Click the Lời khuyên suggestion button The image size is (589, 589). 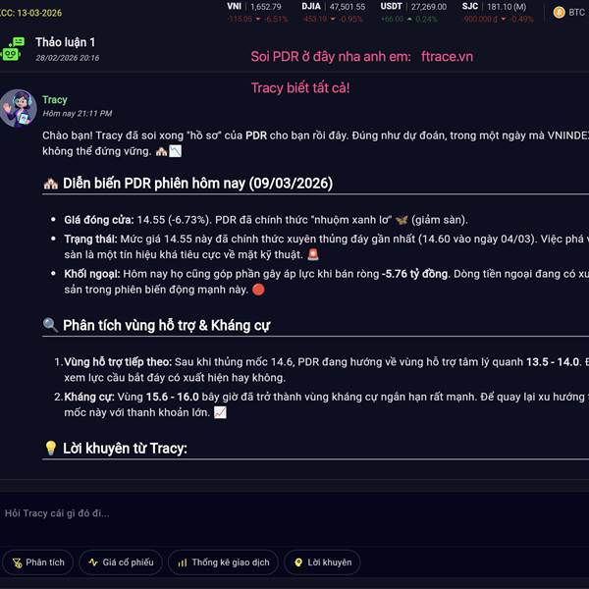pos(323,562)
